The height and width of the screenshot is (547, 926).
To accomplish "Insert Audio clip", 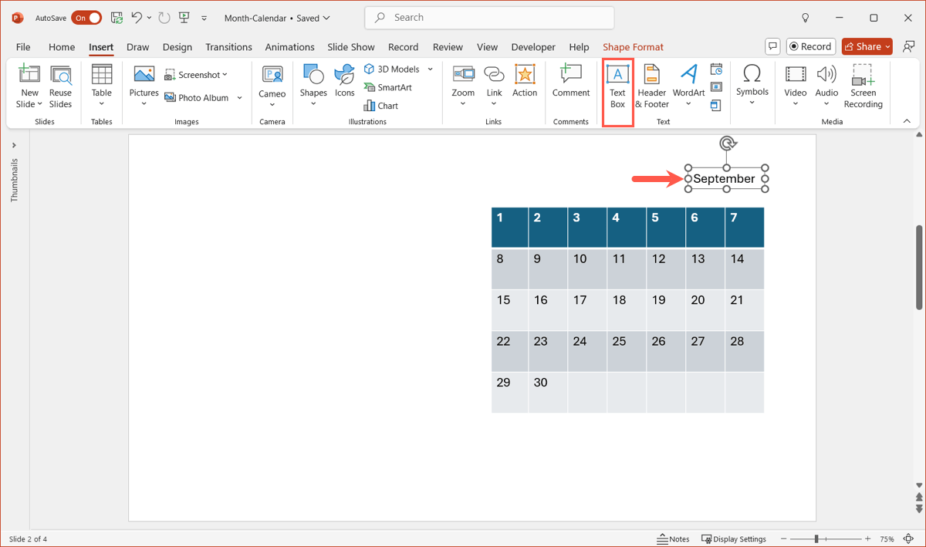I will coord(826,86).
